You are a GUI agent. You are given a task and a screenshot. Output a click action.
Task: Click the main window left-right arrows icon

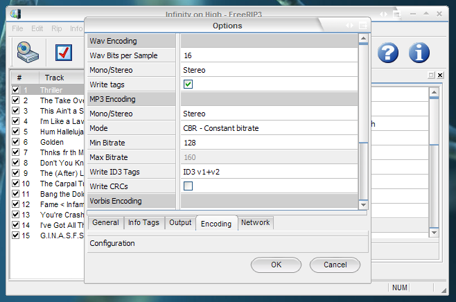tap(384, 14)
